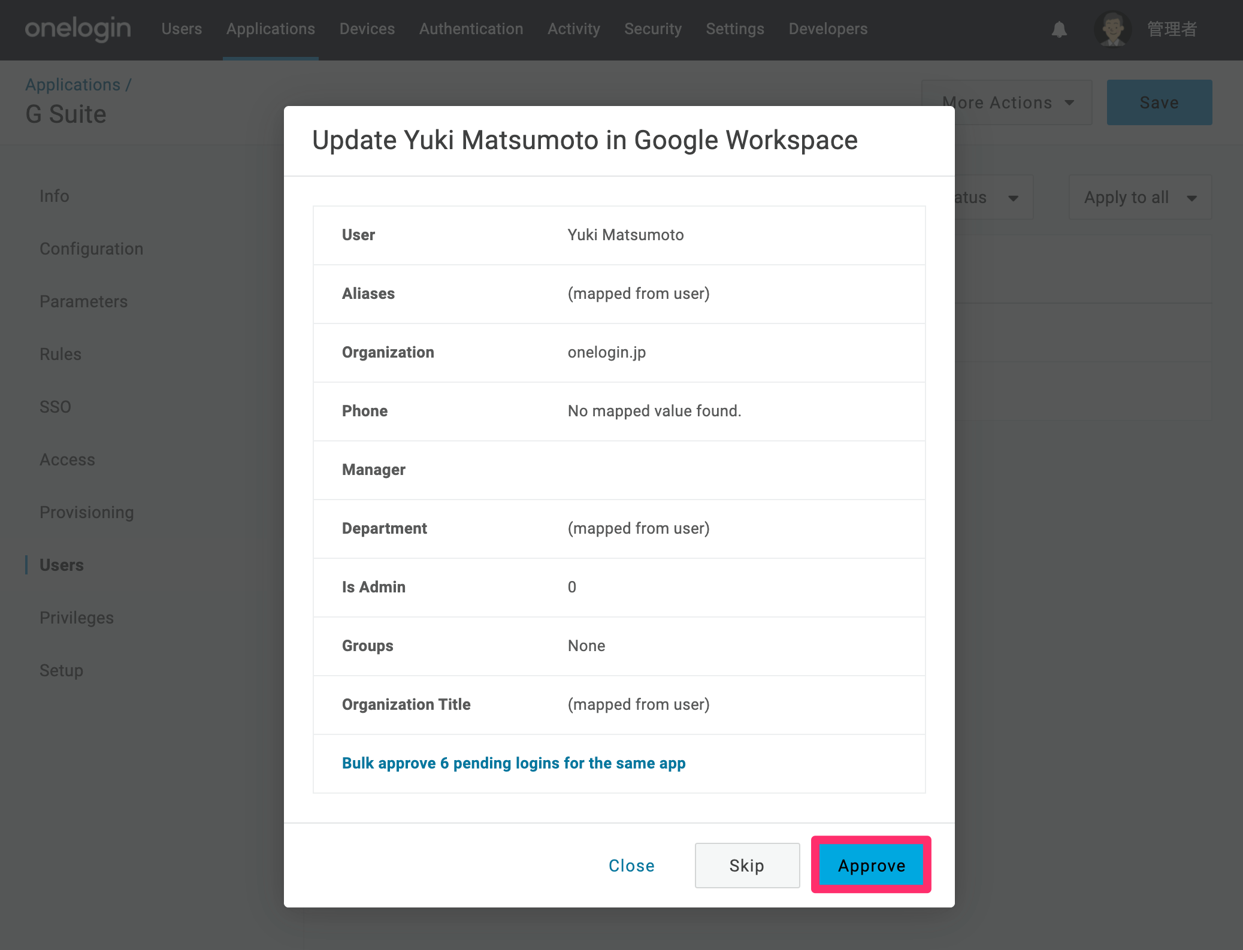Select the Users sidebar tab
The width and height of the screenshot is (1243, 950).
62,565
